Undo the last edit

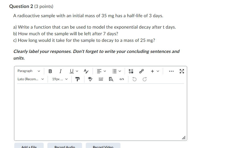point(134,79)
